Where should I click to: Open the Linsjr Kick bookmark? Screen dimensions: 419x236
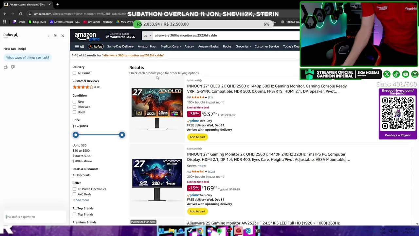click(37, 22)
